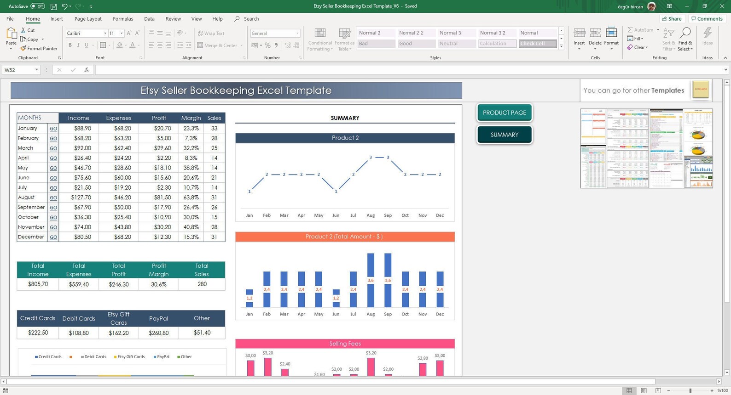Click the Cut scissors command
731x395 pixels.
tap(28, 30)
